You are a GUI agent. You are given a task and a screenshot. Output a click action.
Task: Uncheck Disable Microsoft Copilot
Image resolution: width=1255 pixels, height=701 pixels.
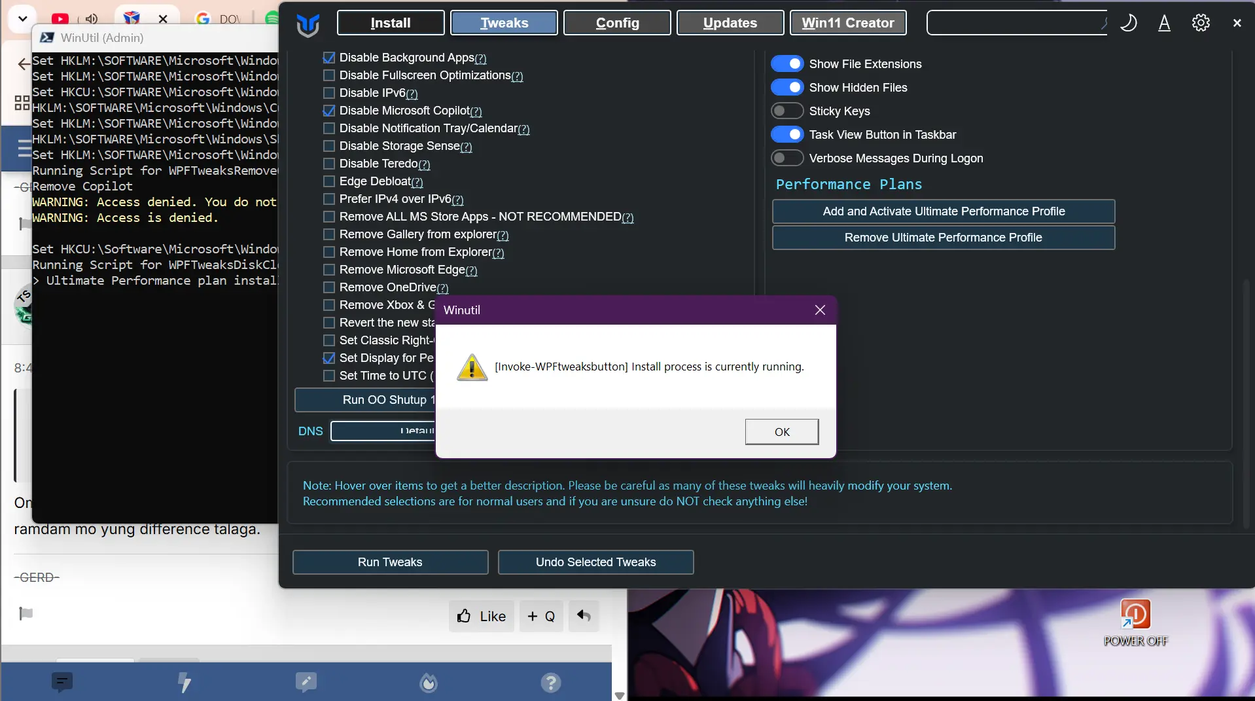tap(329, 111)
